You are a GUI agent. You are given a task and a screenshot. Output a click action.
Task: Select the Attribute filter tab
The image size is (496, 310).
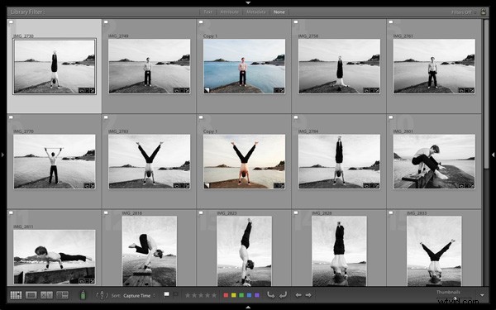tap(229, 12)
